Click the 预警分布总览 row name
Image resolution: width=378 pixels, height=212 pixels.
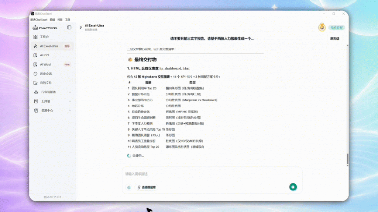pyautogui.click(x=141, y=94)
